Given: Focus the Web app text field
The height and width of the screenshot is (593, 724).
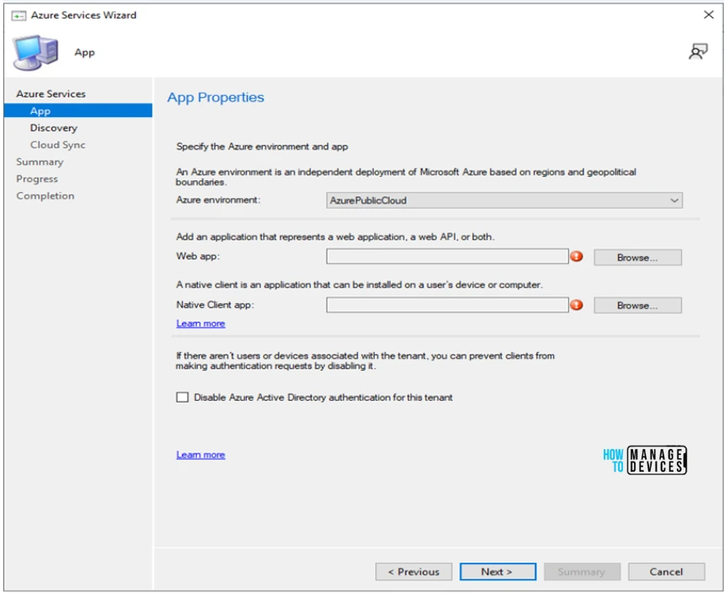Looking at the screenshot, I should tap(447, 256).
